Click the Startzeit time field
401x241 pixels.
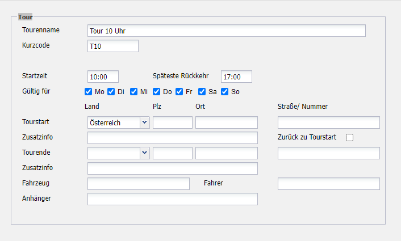click(103, 77)
